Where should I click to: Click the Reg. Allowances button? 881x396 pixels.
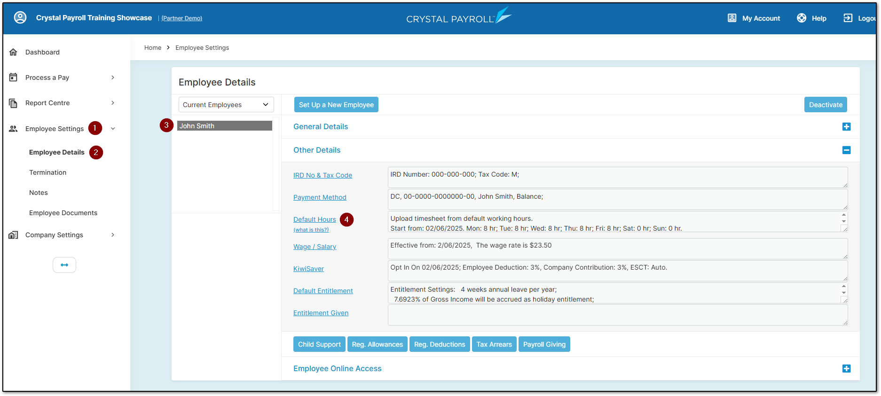click(378, 344)
